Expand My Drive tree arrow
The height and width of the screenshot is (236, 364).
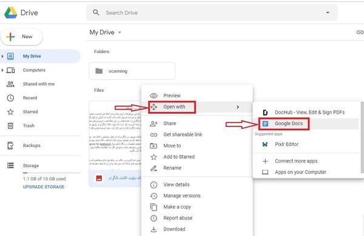2,56
